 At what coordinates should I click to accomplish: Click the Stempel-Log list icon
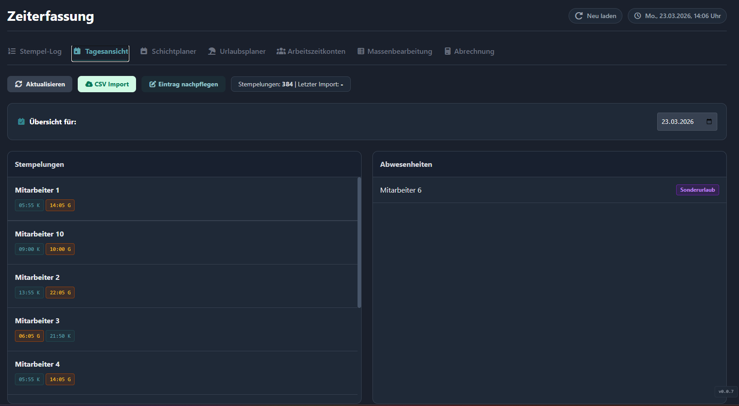(12, 51)
